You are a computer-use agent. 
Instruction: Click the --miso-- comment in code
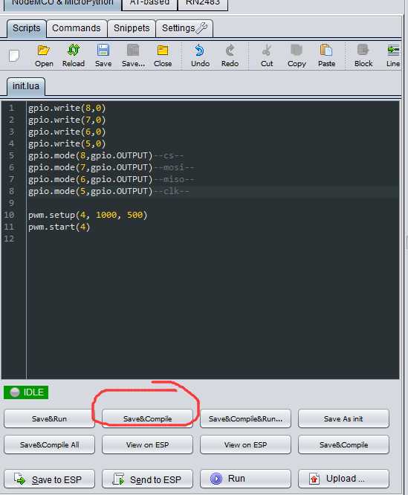pos(174,179)
